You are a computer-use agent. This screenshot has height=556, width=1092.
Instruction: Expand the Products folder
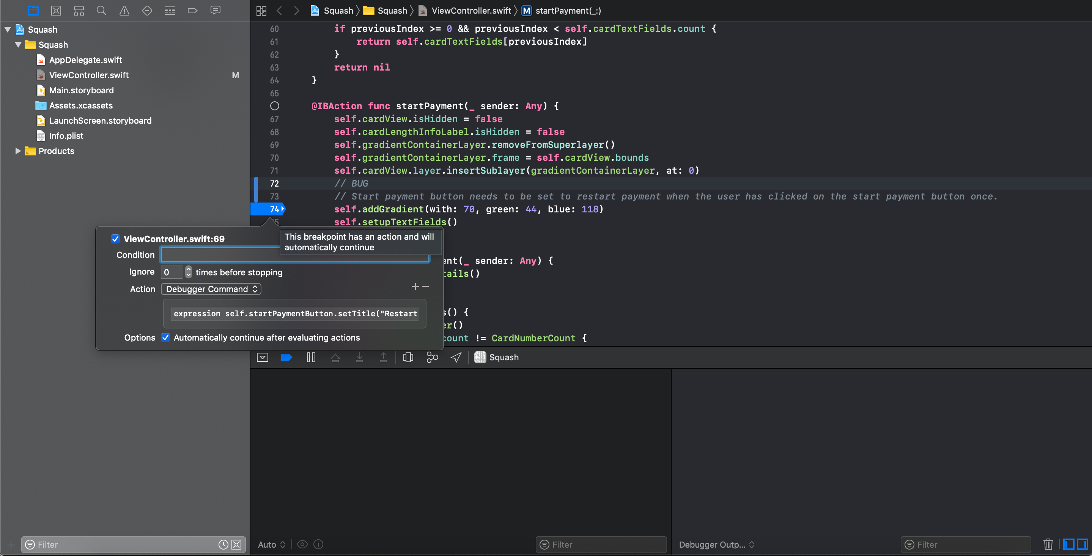coord(18,151)
